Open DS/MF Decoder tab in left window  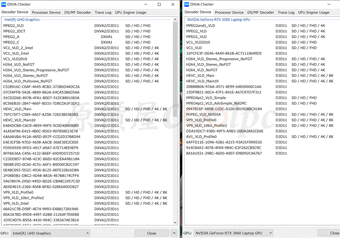(x=78, y=12)
